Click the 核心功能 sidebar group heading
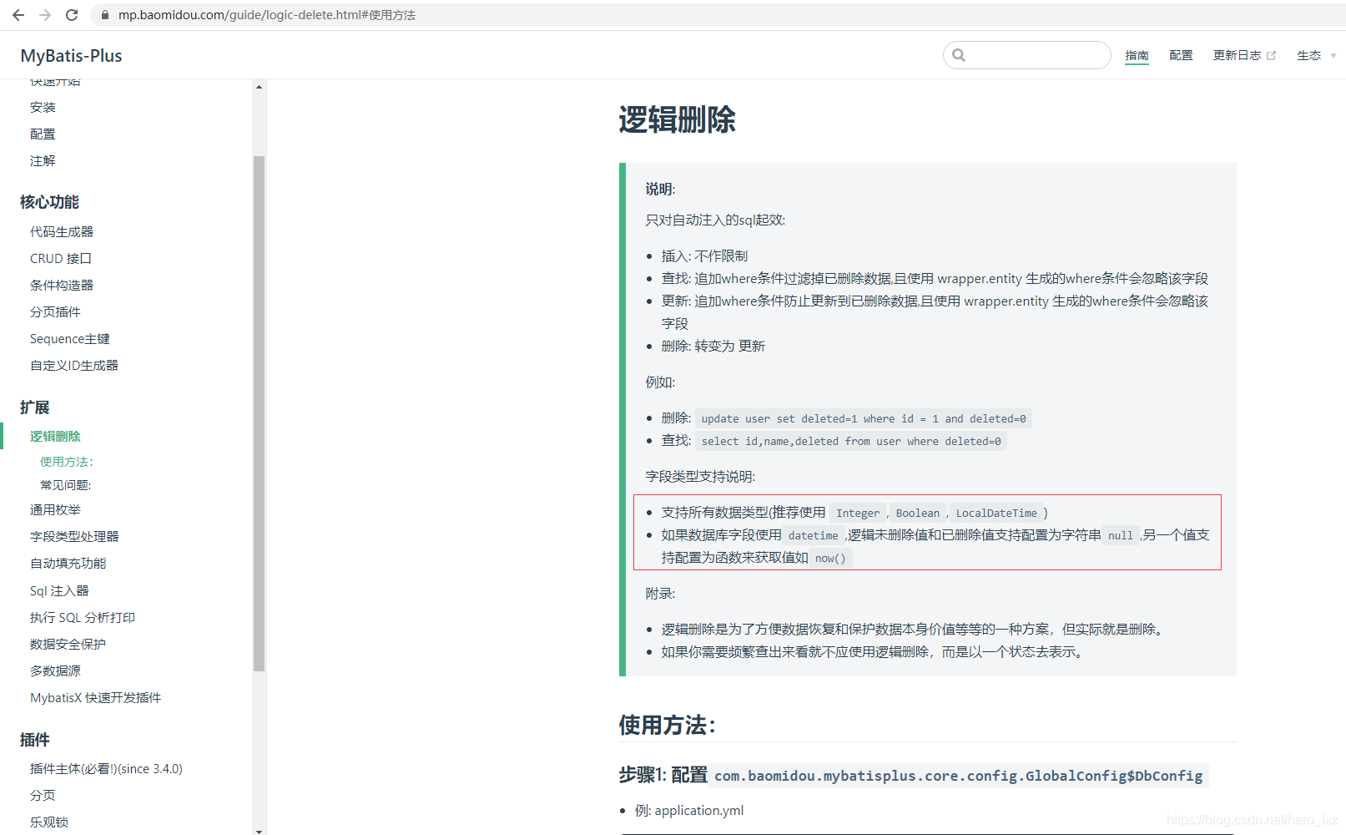Screen dimensions: 1346x835 pos(50,202)
